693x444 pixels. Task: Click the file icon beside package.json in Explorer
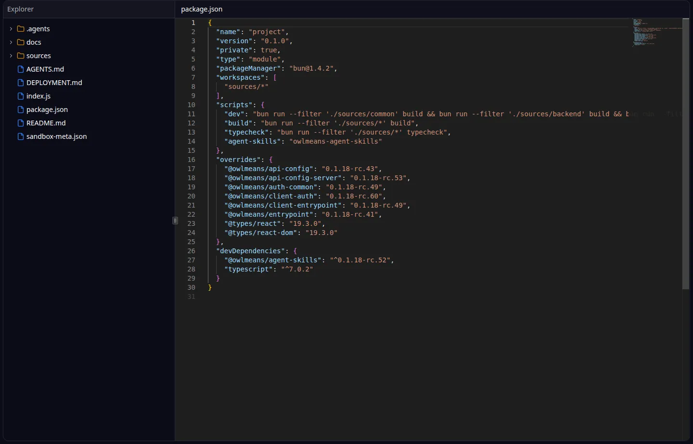[21, 110]
